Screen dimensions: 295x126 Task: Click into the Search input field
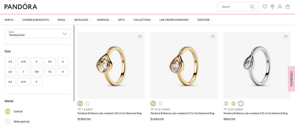234,7
